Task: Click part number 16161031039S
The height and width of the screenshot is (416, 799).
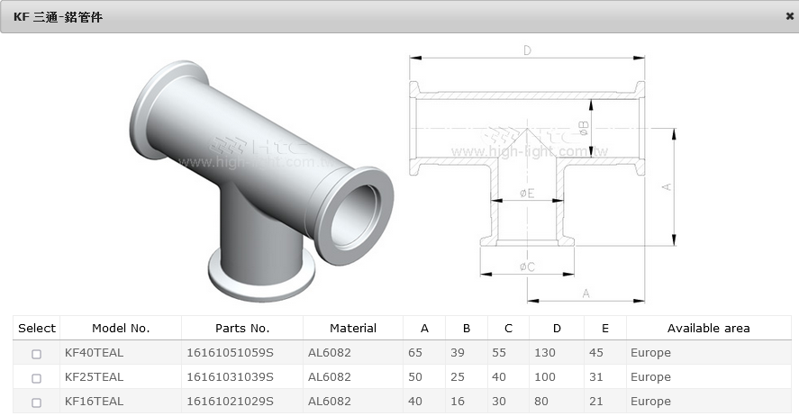Action: (x=230, y=377)
